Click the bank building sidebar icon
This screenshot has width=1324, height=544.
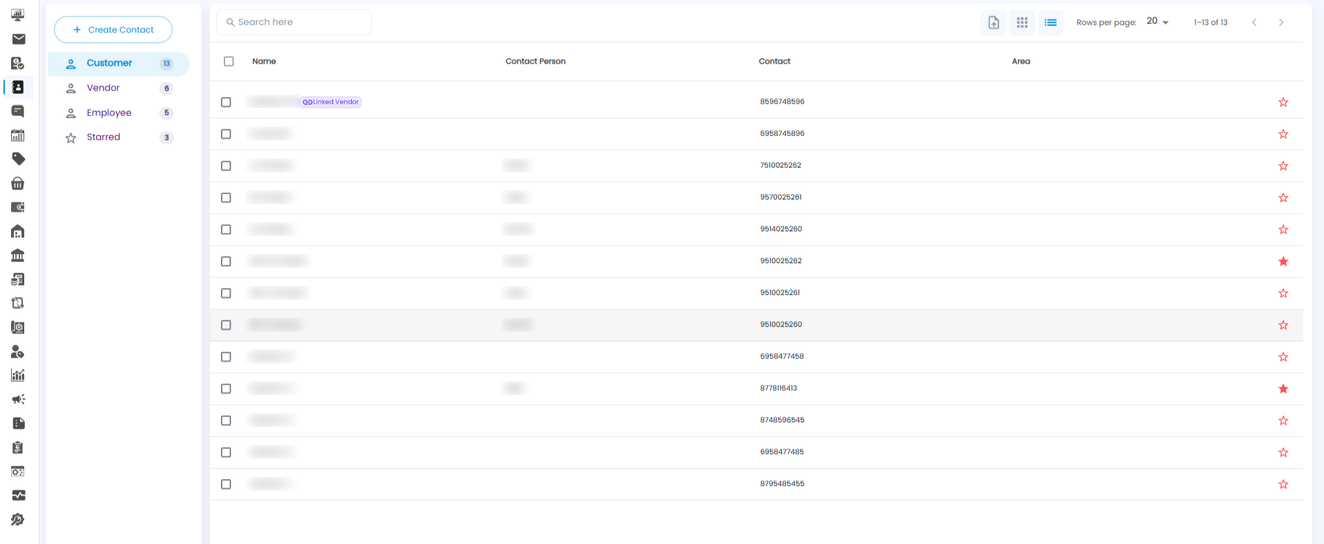pyautogui.click(x=18, y=255)
